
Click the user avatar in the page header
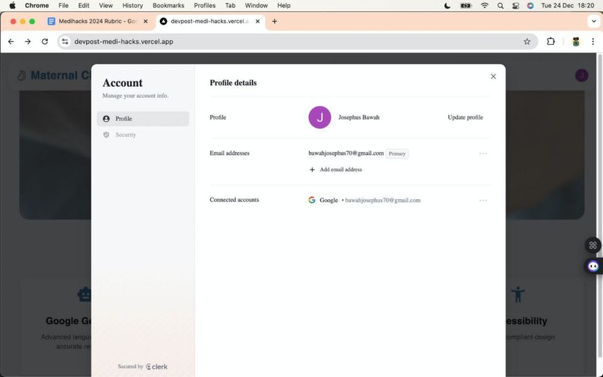[581, 76]
